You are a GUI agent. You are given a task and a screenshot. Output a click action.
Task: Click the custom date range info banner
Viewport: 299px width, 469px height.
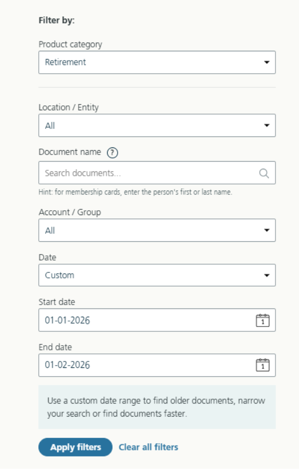[x=157, y=407]
